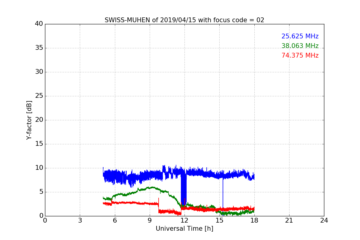The image size is (360, 240).
Task: Click the blue spike just after 15 h
Action: pyautogui.click(x=223, y=193)
